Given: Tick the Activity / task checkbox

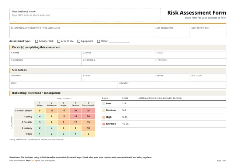Looking at the screenshot, I should click(x=37, y=41).
